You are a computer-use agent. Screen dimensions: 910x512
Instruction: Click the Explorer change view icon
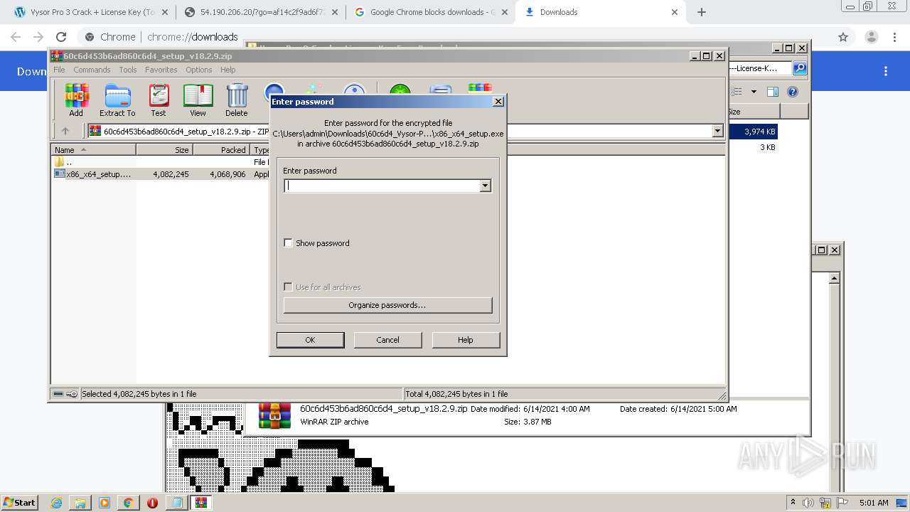coord(737,92)
